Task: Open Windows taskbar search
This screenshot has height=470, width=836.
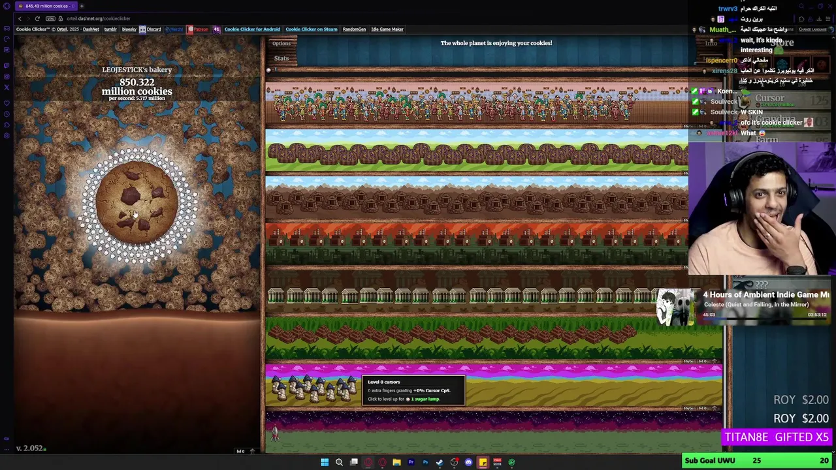Action: [339, 462]
